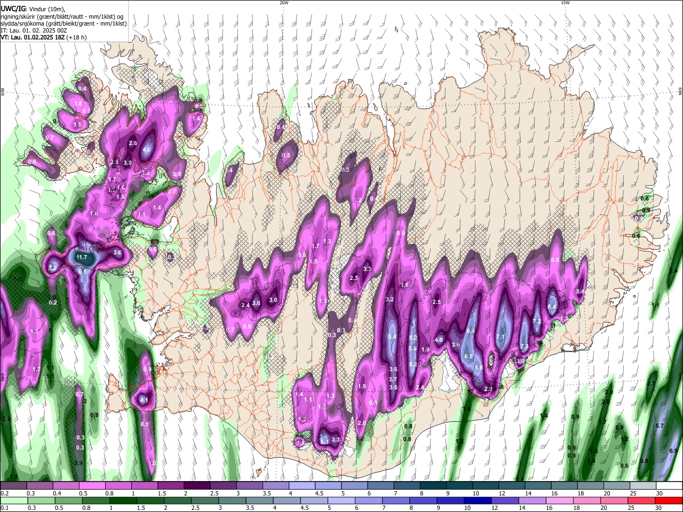
Task: Click the dark navy swatch above 10 in rain scale
Action: [x=476, y=501]
